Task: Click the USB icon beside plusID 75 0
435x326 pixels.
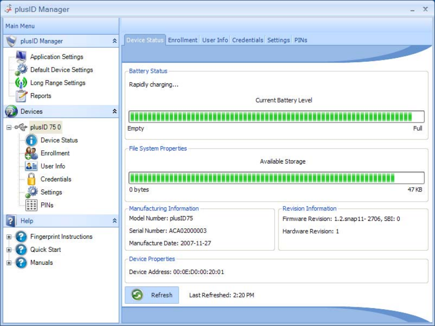Action: (x=21, y=127)
